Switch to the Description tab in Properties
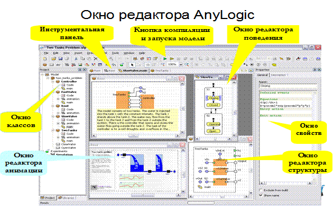 click(x=279, y=75)
